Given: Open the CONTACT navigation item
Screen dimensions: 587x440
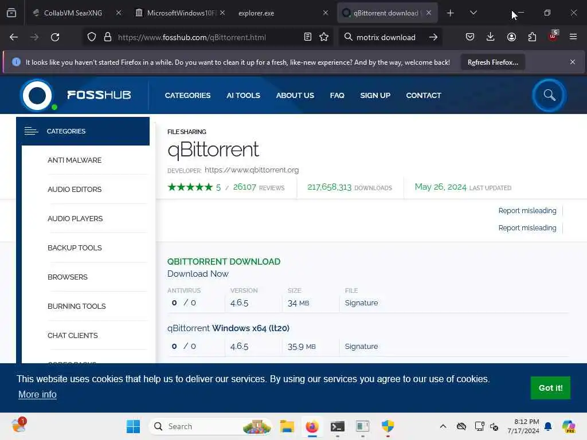Looking at the screenshot, I should [424, 96].
